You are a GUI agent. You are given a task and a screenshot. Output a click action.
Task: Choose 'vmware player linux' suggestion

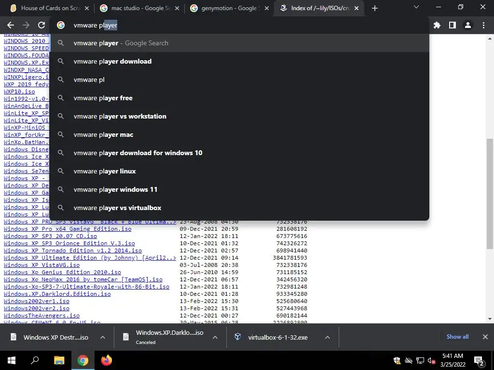(239, 171)
